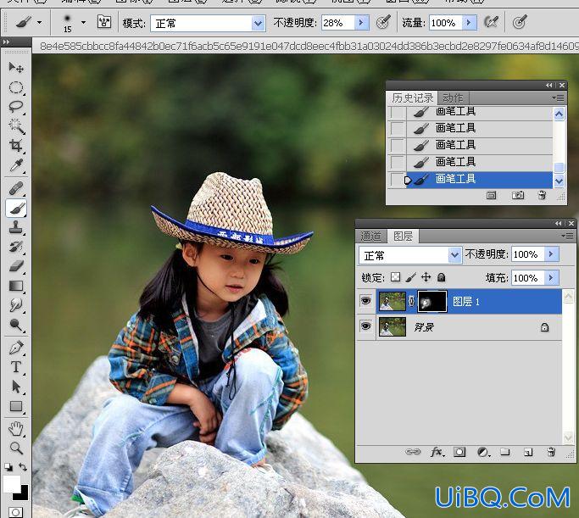Create new group button
579x518 pixels.
click(x=505, y=452)
